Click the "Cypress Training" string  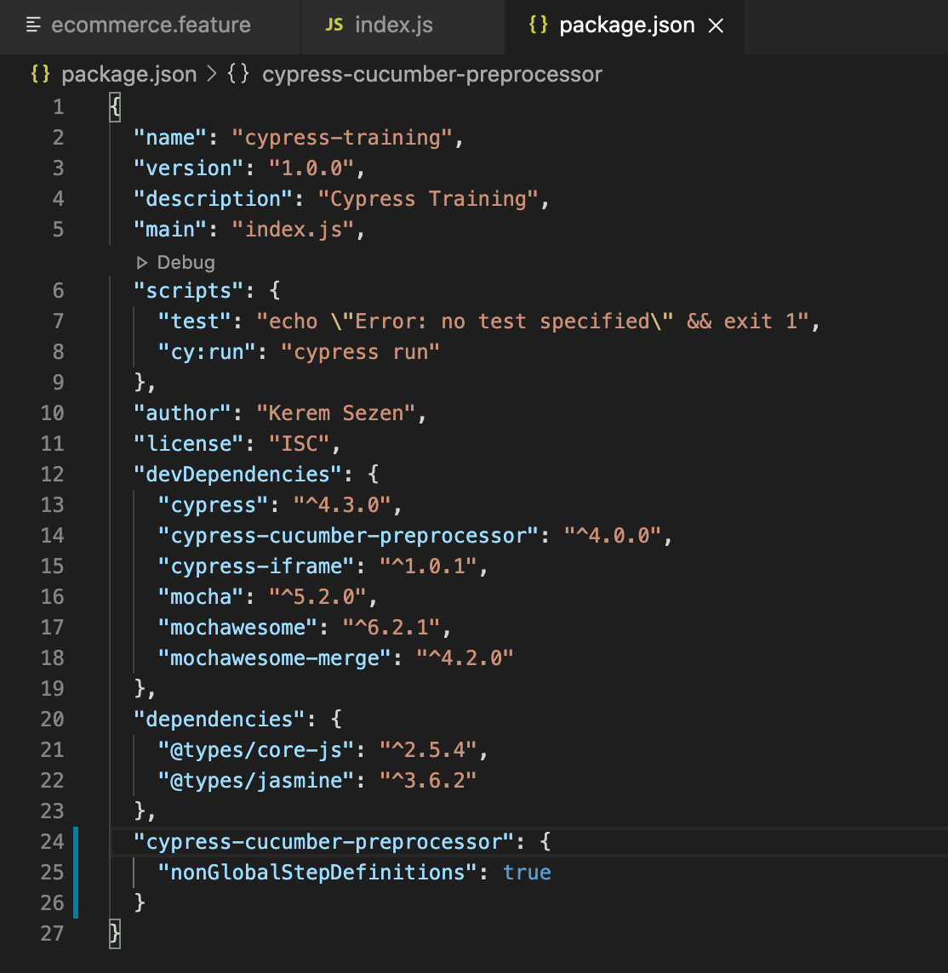(x=428, y=199)
